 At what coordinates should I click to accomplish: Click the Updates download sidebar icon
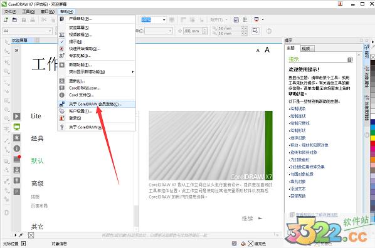coord(17,170)
